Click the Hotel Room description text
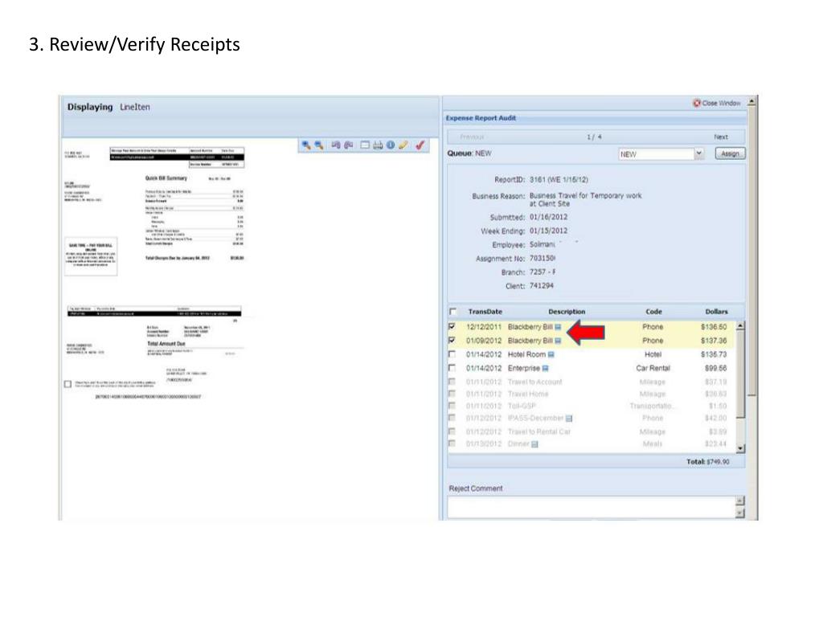The image size is (823, 617). [527, 354]
